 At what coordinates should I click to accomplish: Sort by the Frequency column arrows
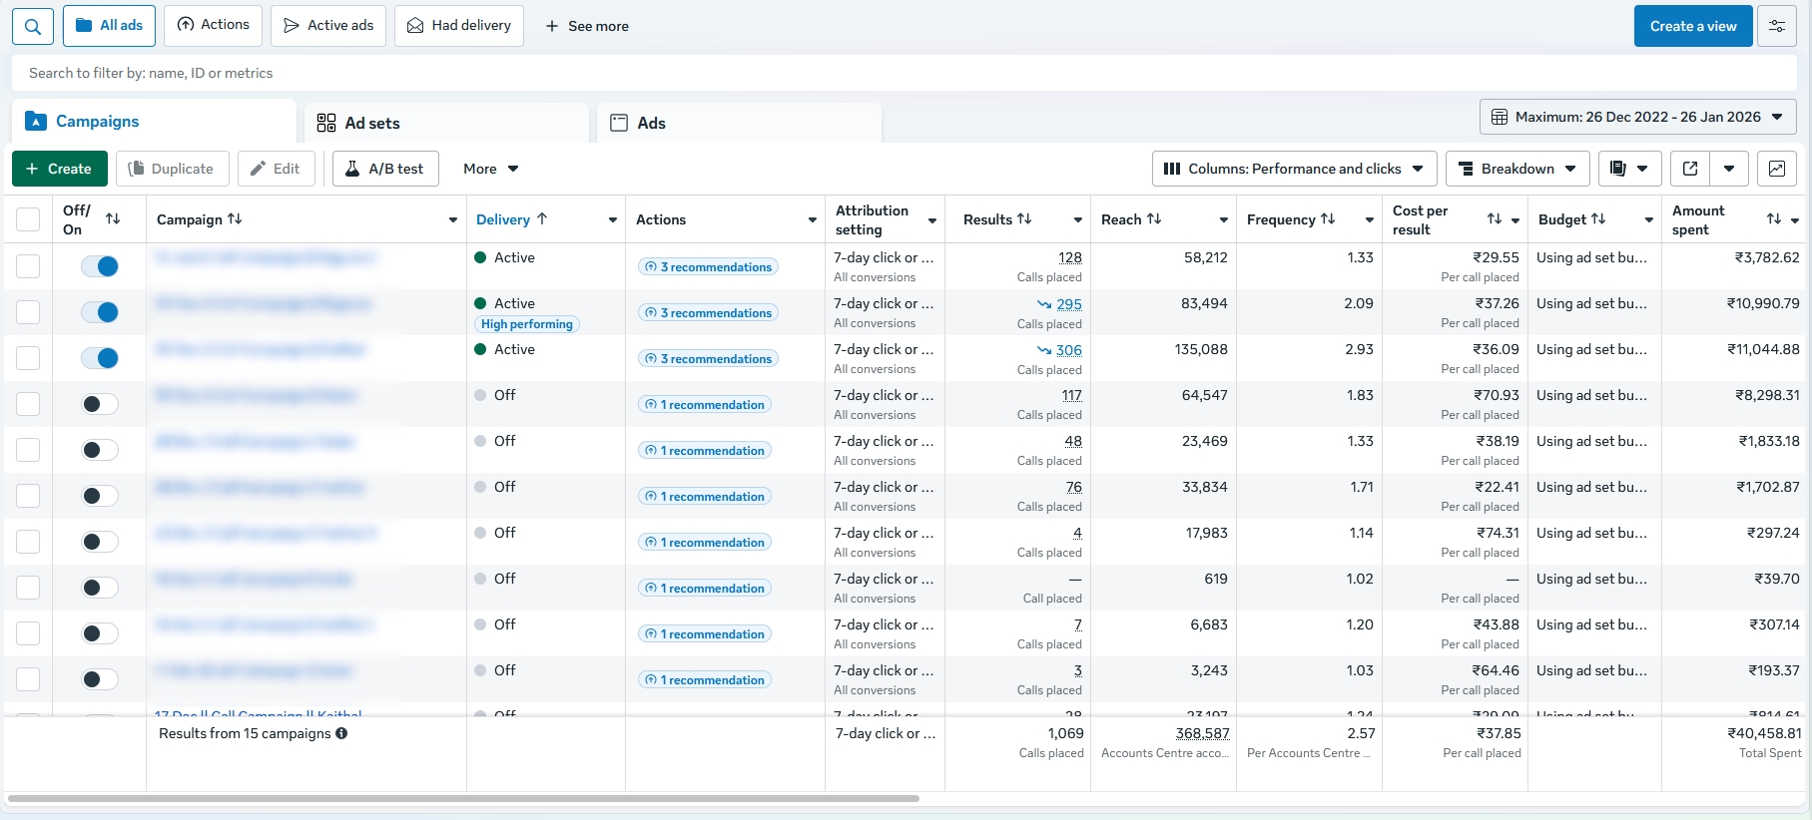point(1328,219)
